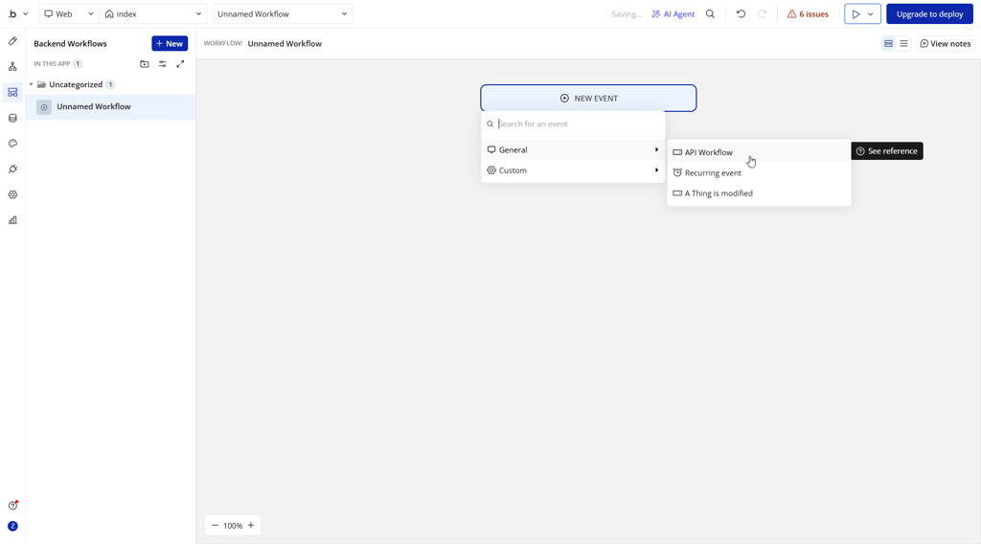Zoom out with the minus button
981x544 pixels.
tap(215, 525)
